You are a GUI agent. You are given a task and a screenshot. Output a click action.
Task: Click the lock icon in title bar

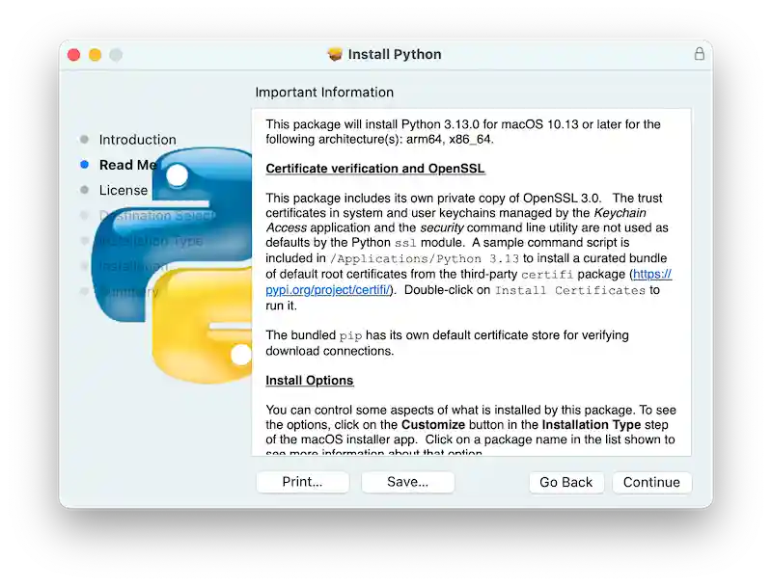699,55
